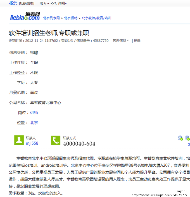Click the 需求数量：3名 line
The image size is (190, 197).
36,193
